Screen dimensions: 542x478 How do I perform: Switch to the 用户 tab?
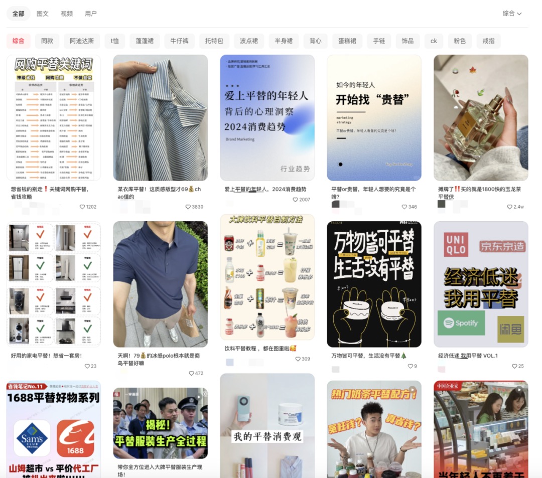pyautogui.click(x=90, y=14)
